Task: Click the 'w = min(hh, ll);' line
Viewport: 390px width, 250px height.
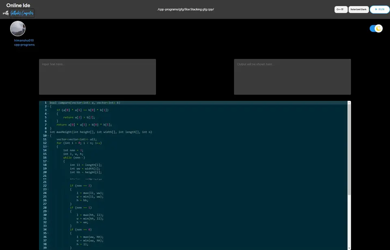Action: point(90,219)
